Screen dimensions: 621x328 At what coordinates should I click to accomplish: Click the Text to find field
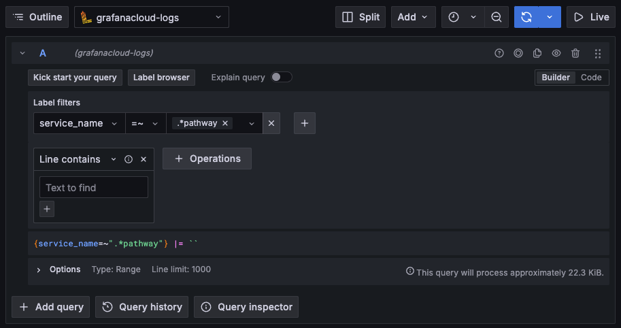[94, 188]
